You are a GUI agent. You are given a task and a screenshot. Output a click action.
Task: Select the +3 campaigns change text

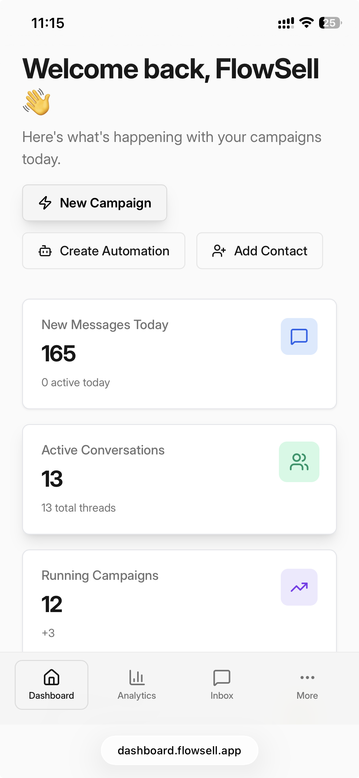[x=48, y=633]
